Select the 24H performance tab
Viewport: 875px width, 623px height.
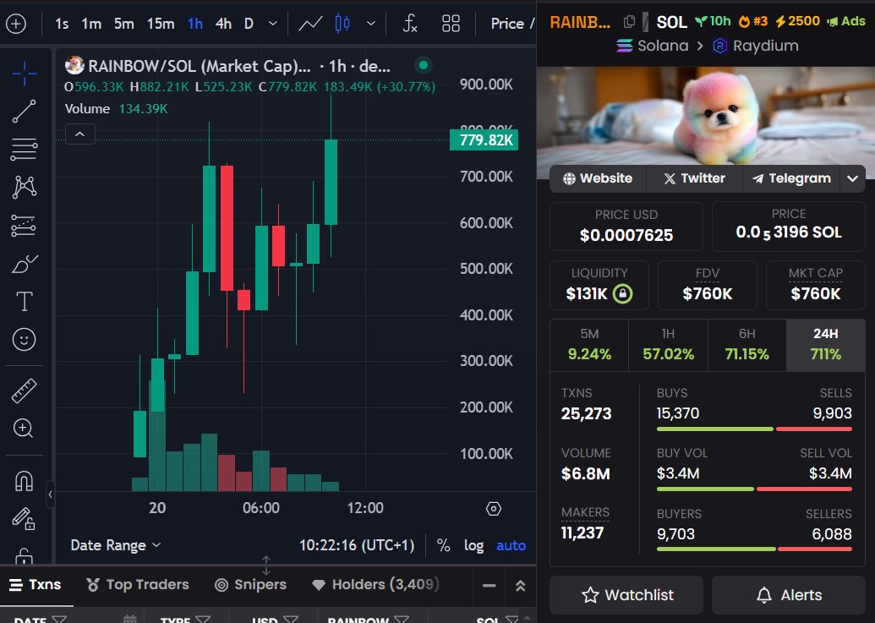coord(825,345)
